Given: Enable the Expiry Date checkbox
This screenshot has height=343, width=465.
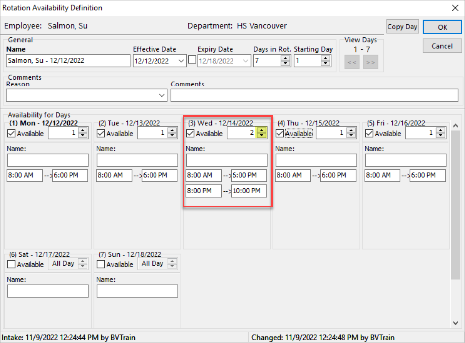Looking at the screenshot, I should point(192,60).
